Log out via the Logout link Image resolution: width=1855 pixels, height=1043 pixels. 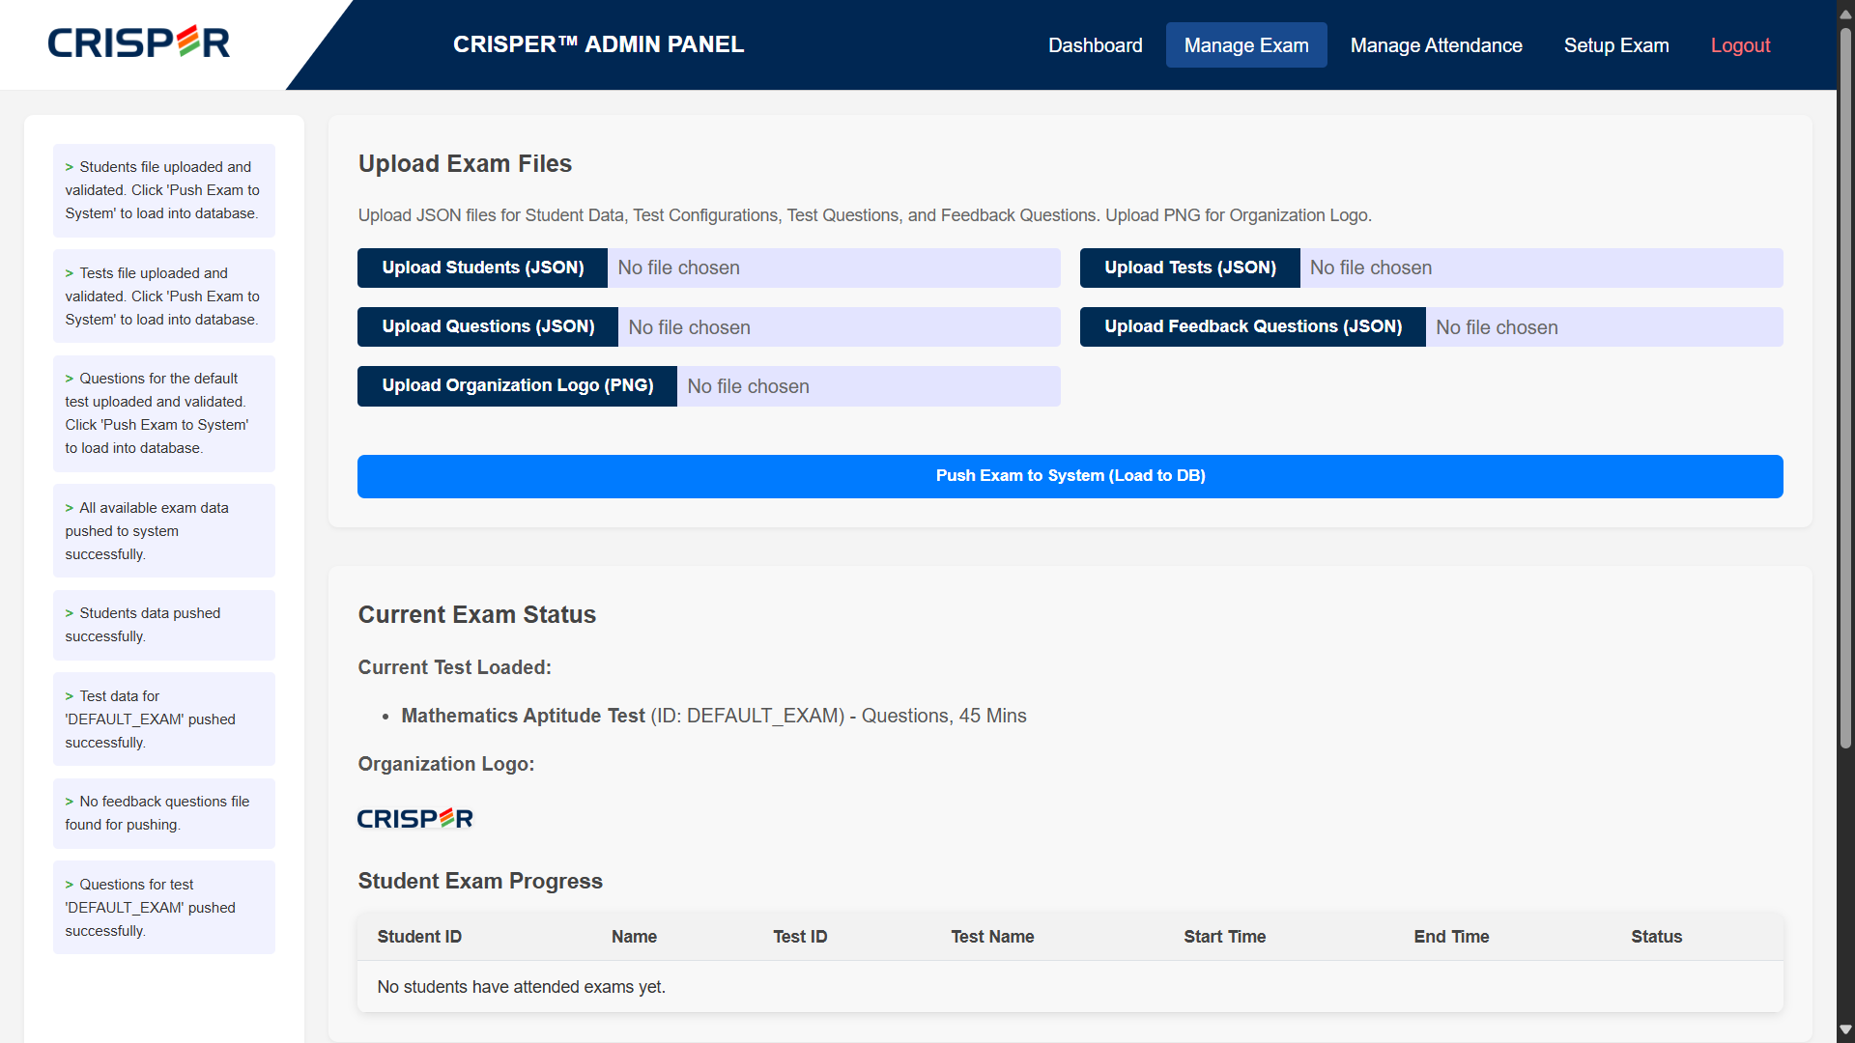coord(1740,45)
